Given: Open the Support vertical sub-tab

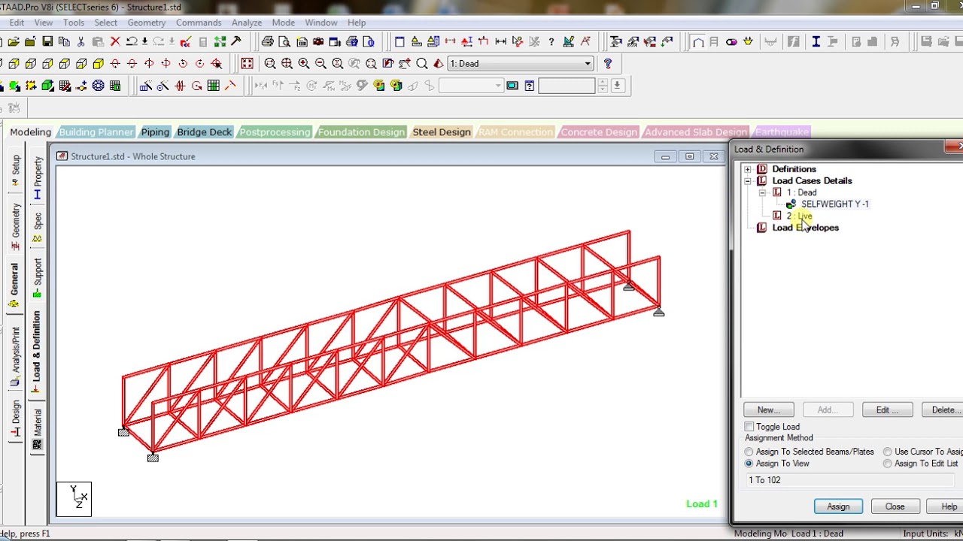Looking at the screenshot, I should tap(38, 278).
